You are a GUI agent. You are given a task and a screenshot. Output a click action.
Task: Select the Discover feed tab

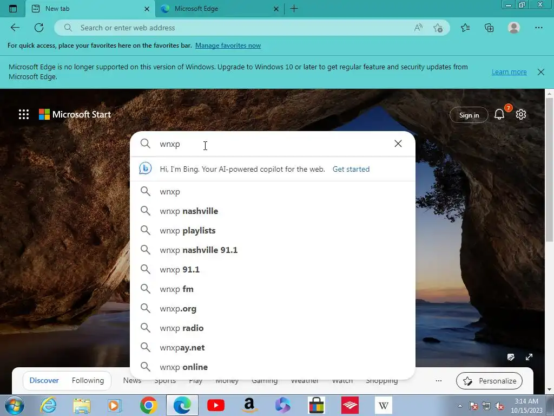[44, 380]
